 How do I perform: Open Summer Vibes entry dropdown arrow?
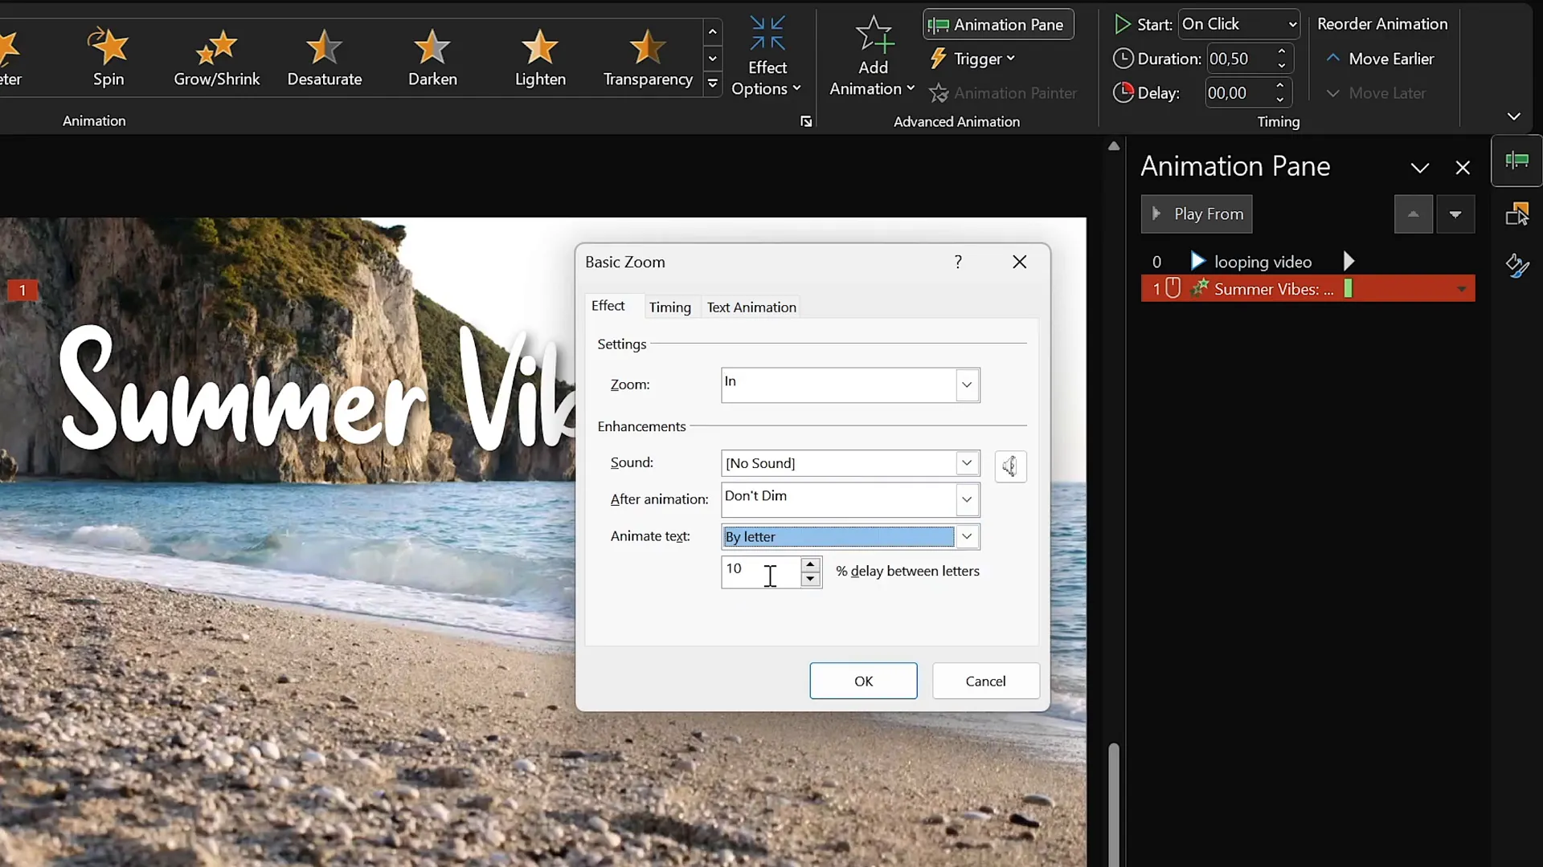click(x=1461, y=289)
